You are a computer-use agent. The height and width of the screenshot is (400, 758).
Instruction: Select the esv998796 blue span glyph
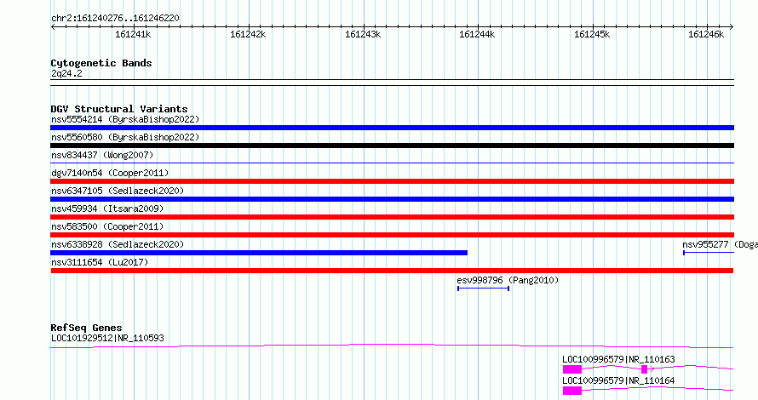pos(484,289)
